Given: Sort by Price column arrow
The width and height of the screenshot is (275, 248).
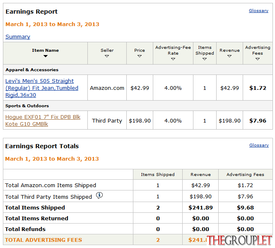Looking at the screenshot, I should coord(140,56).
